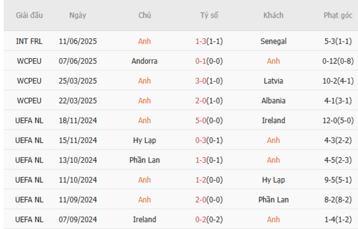Open the Senegal team link

point(273,41)
